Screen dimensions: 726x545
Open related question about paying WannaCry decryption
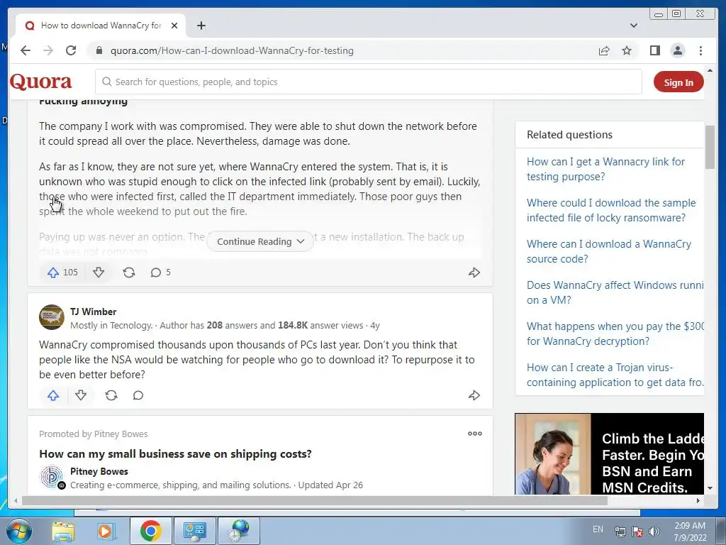[x=615, y=334]
